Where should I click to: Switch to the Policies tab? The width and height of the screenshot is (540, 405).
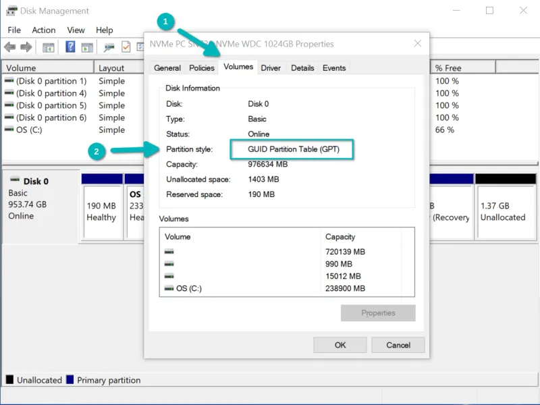[x=202, y=67]
